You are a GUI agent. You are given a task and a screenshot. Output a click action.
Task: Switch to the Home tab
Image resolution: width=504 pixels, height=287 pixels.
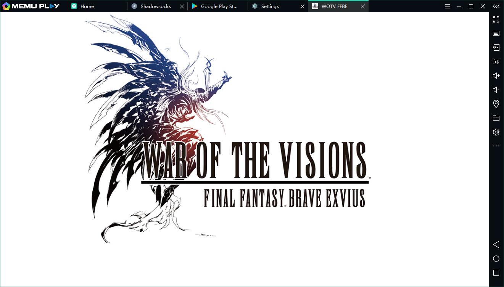point(87,6)
